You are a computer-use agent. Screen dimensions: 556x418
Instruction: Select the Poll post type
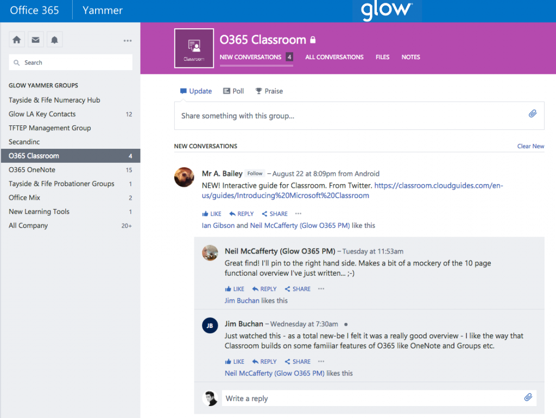[233, 91]
